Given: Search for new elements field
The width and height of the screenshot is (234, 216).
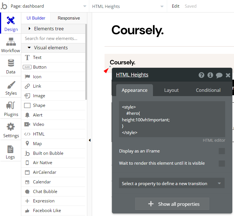Looking at the screenshot, I should click(53, 39).
